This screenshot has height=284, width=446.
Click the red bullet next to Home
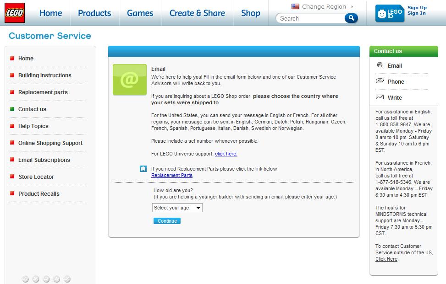point(12,58)
